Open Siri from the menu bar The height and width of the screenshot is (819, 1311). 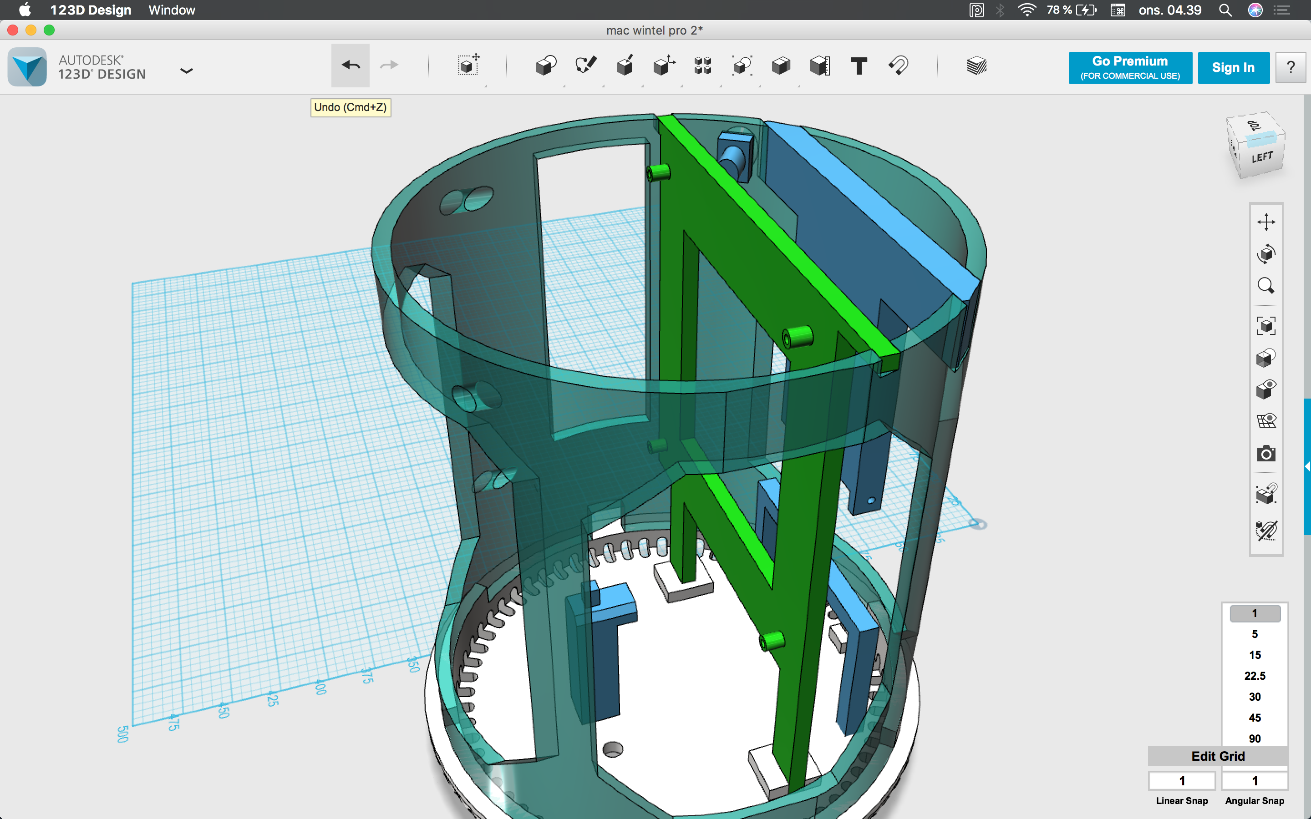1255,10
